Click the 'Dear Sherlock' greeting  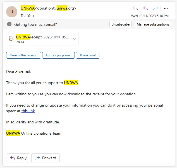coord(18,72)
